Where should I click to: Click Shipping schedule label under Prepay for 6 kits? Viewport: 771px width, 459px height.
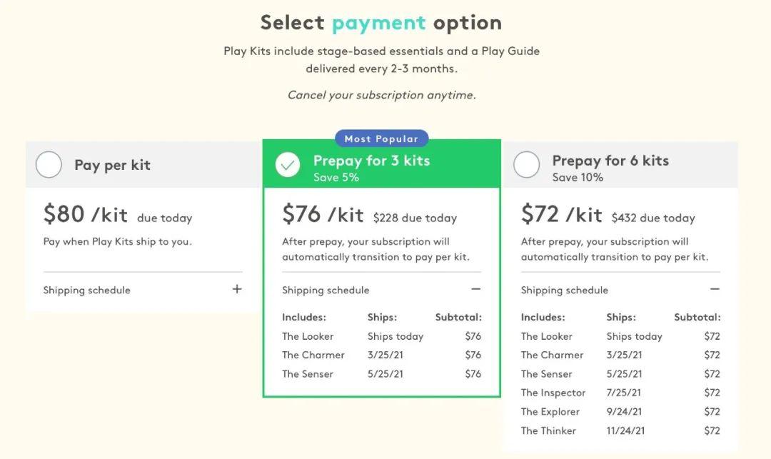(x=565, y=290)
